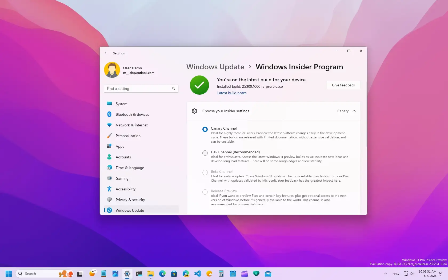Open notifications bell in system tray

coord(441,274)
